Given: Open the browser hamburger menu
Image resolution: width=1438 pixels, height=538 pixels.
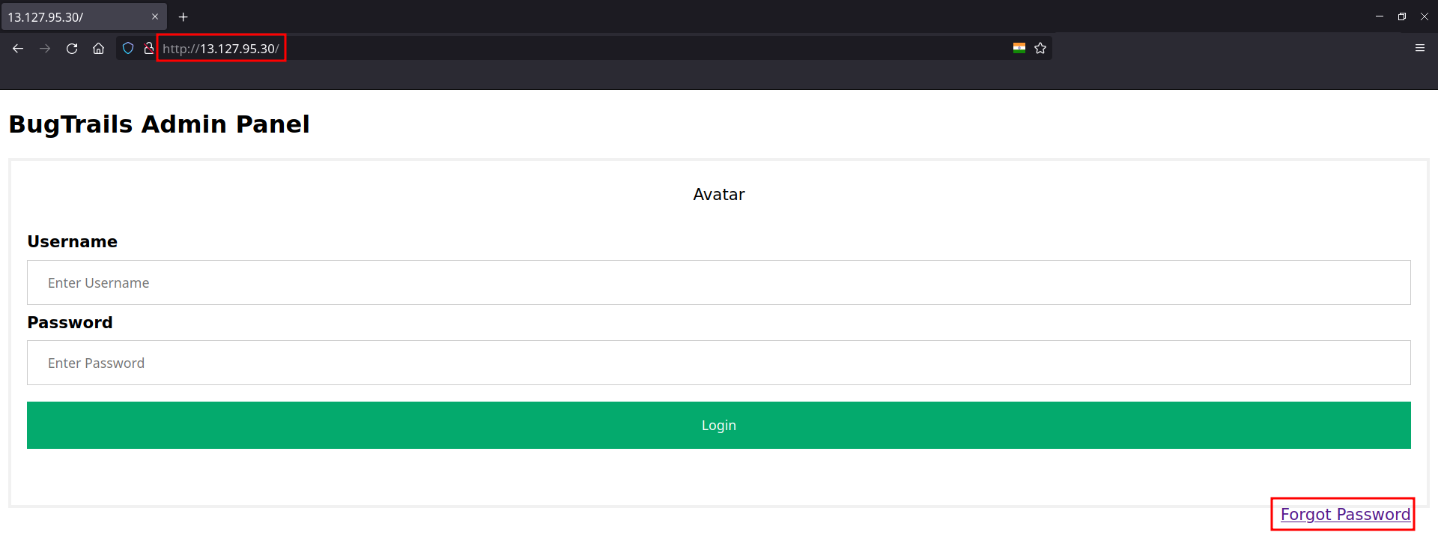Looking at the screenshot, I should click(x=1419, y=48).
